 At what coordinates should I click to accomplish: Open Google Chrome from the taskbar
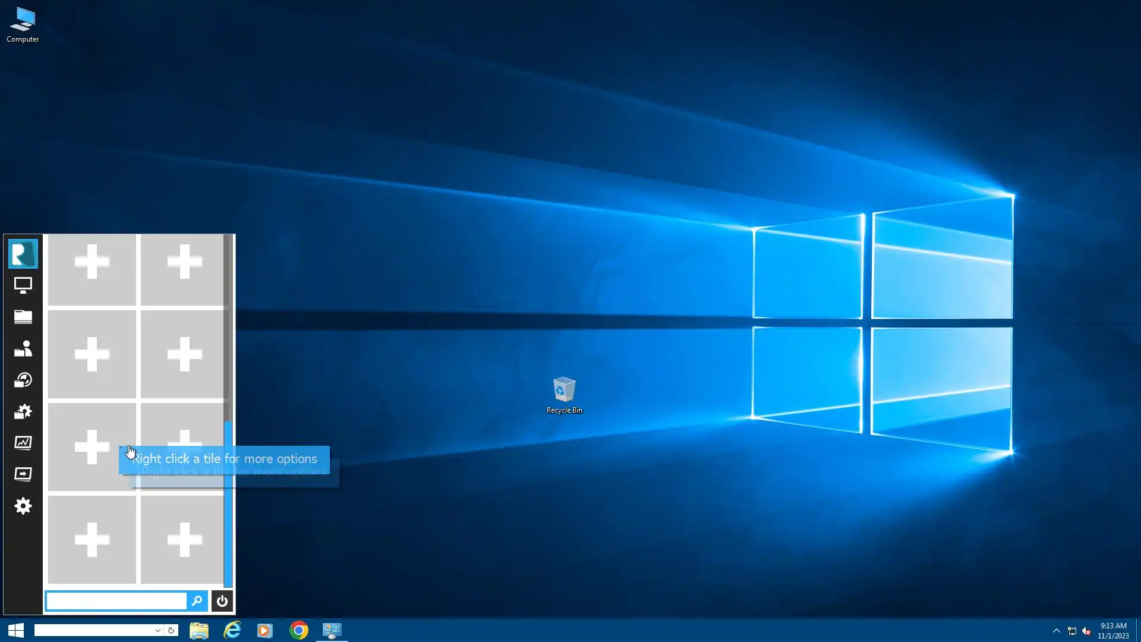click(x=299, y=631)
